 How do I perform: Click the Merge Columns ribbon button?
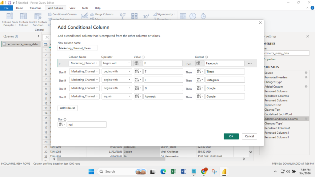[x=102, y=14]
